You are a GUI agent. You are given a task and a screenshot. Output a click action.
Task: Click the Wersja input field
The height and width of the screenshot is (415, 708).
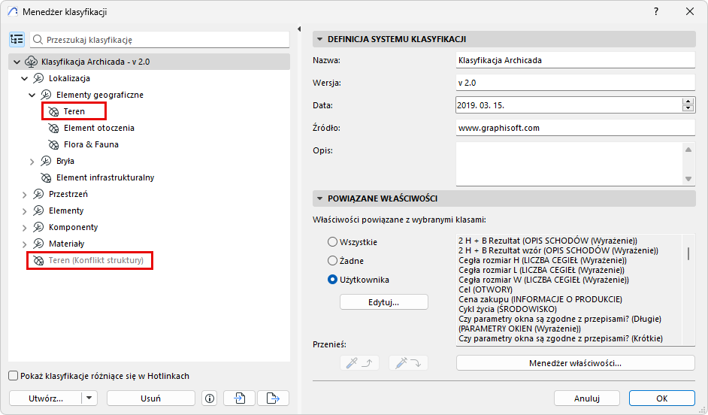pos(575,83)
